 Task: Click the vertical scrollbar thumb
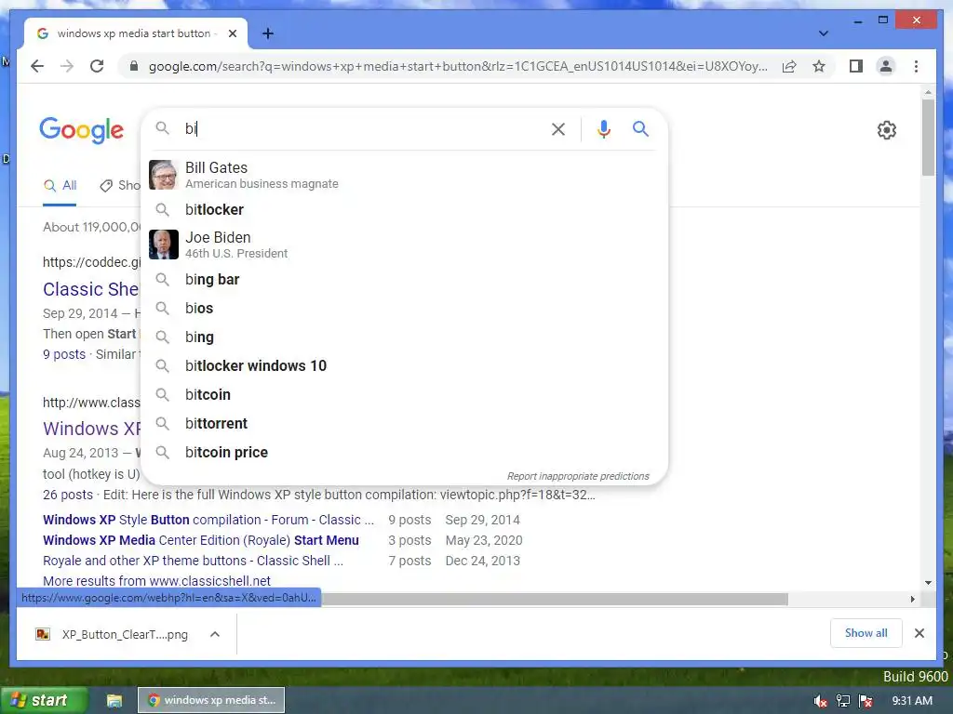click(928, 138)
